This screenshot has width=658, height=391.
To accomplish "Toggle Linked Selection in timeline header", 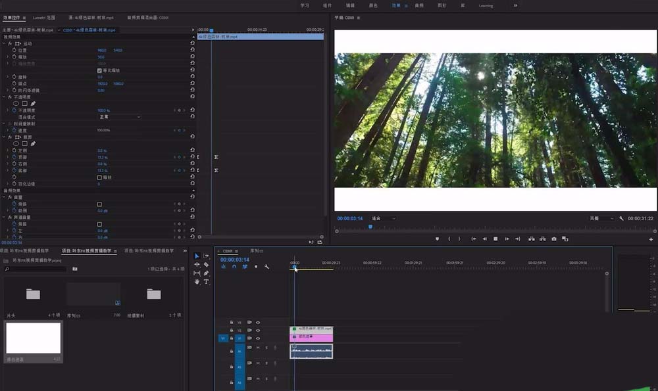I will (x=245, y=267).
